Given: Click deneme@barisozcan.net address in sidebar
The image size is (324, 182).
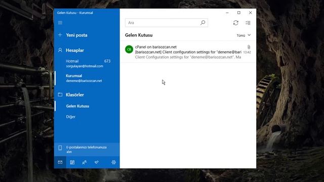Looking at the screenshot, I should click(84, 81).
